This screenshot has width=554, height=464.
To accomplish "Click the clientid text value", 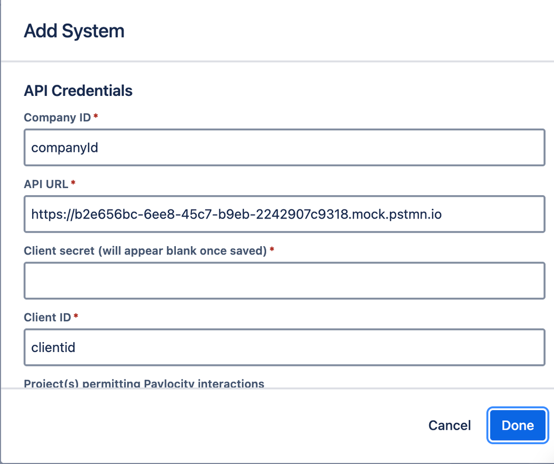I will pos(53,348).
